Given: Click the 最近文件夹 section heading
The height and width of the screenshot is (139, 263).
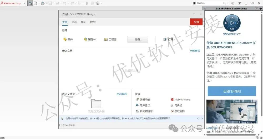Looking at the screenshot, I should pos(68,94).
